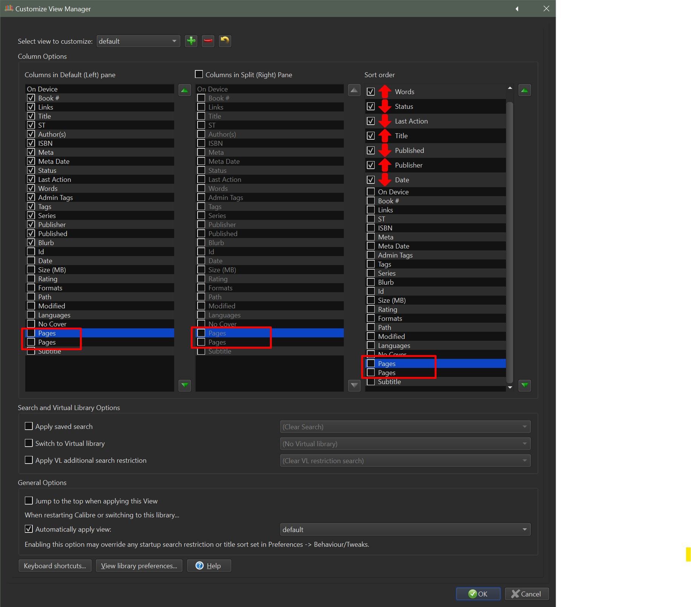This screenshot has width=691, height=607.
Task: Open View library preferences...
Action: point(139,566)
